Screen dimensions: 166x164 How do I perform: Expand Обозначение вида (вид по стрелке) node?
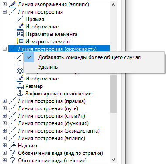pos(4,153)
